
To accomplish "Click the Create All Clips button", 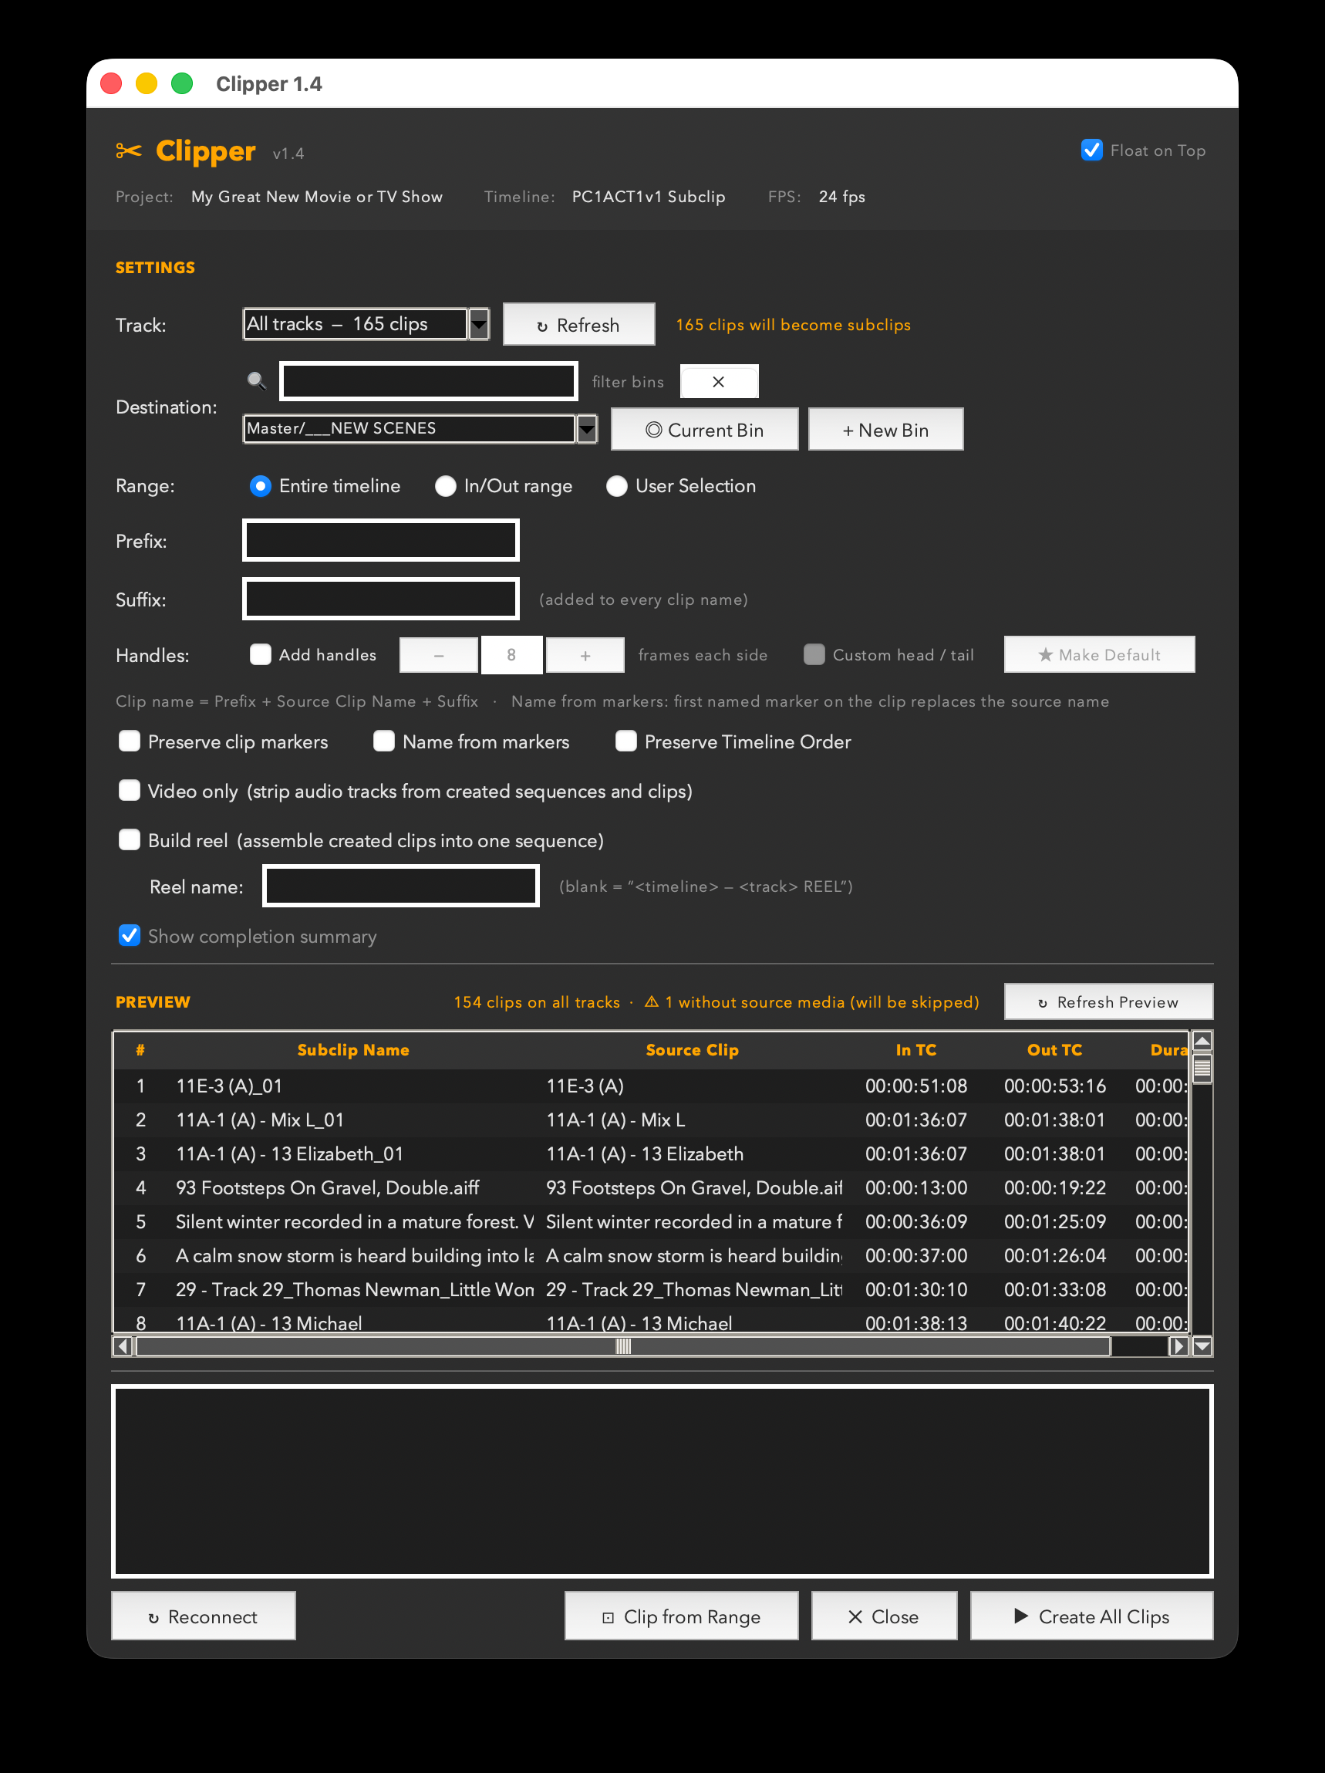I will pyautogui.click(x=1091, y=1616).
